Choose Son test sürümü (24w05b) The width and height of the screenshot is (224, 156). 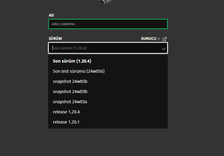tap(79, 71)
